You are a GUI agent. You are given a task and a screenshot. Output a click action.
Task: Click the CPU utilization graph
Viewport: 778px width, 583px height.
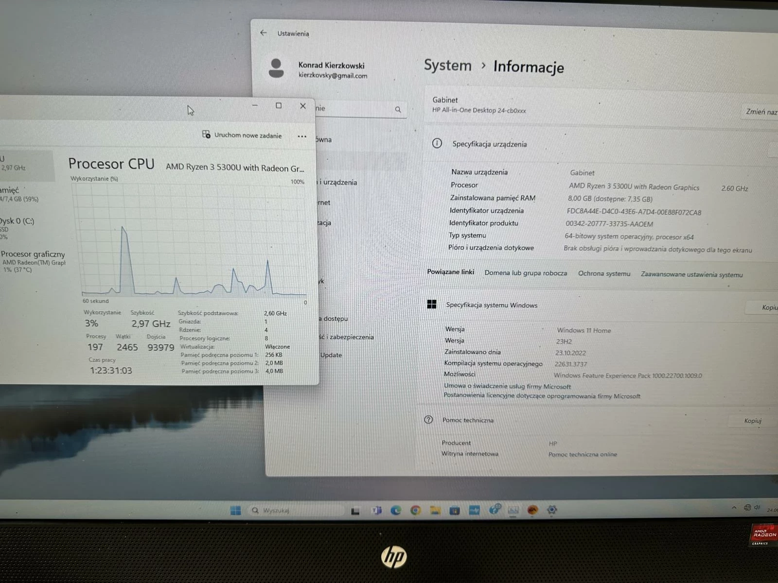(x=191, y=240)
